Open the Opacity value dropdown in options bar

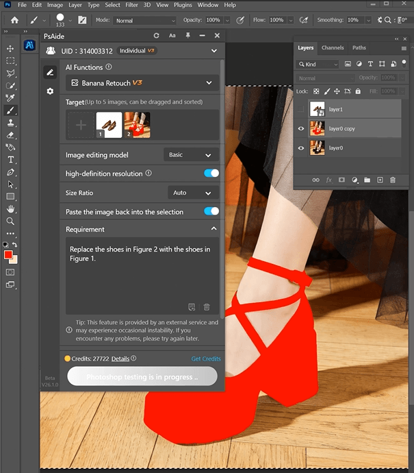(227, 20)
